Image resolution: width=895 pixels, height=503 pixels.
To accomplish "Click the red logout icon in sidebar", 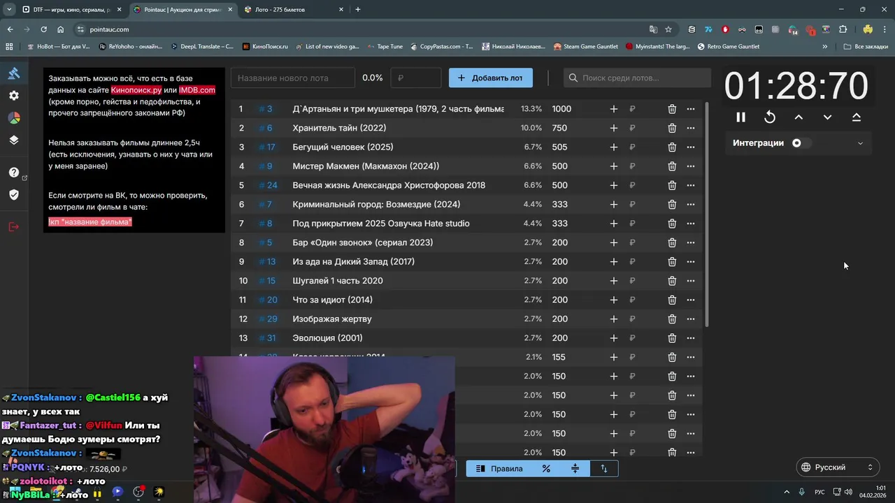I will tap(14, 226).
